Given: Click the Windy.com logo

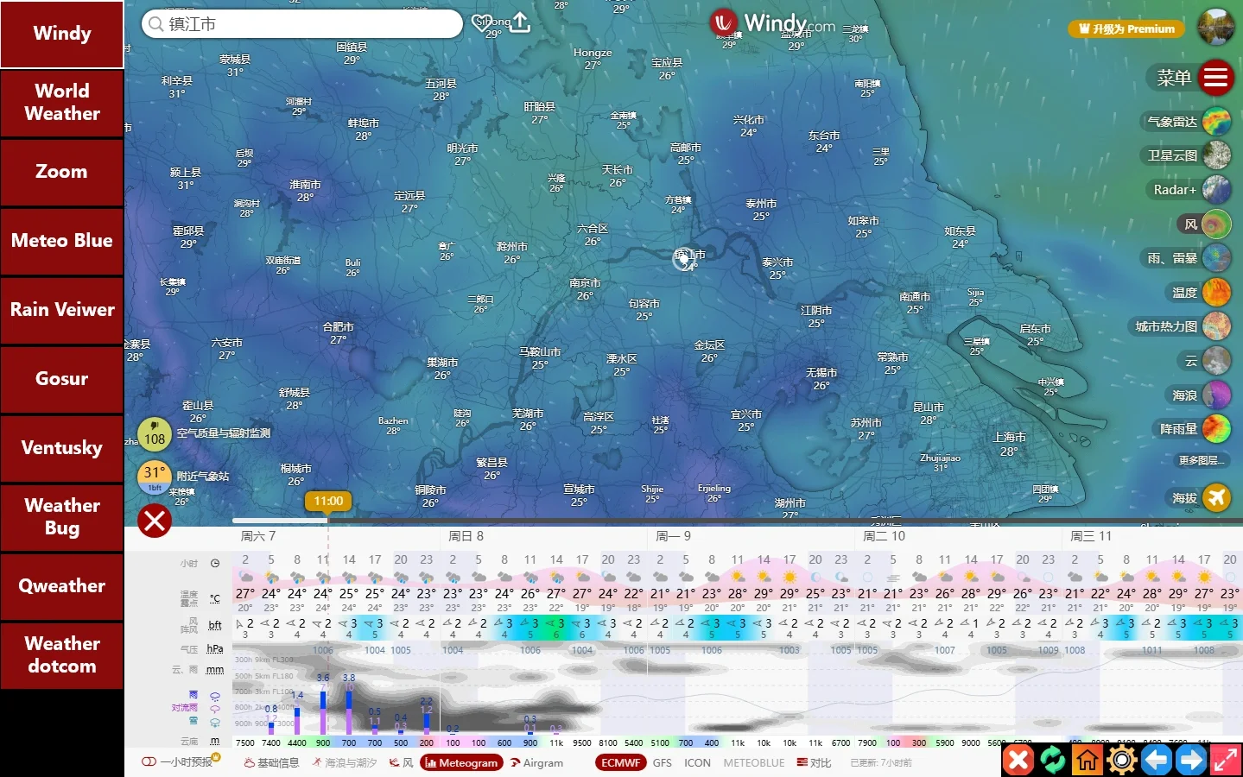Looking at the screenshot, I should pos(772,23).
